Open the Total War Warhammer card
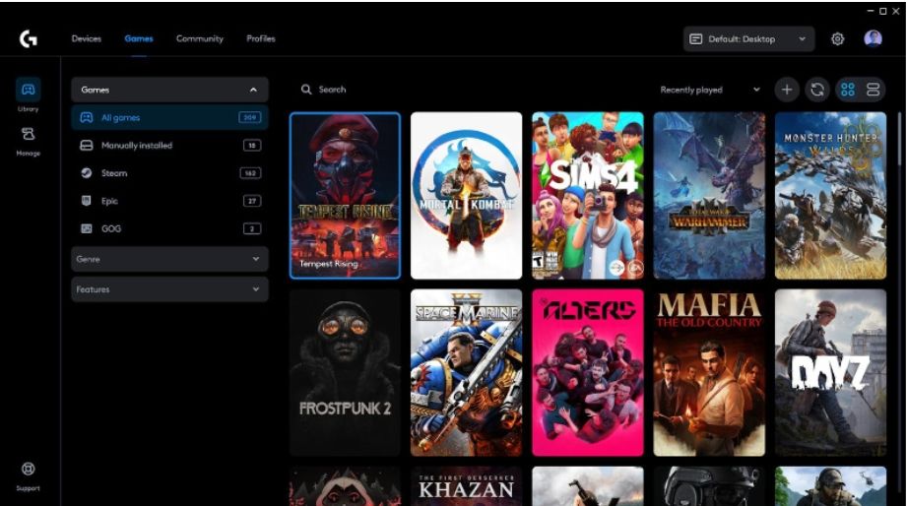 (709, 196)
